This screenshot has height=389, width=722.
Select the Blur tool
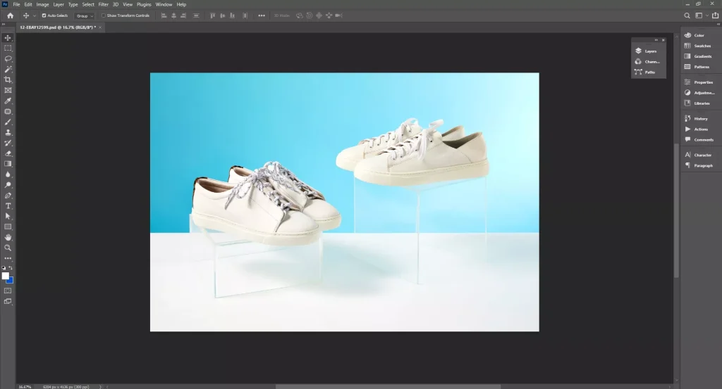coord(8,174)
